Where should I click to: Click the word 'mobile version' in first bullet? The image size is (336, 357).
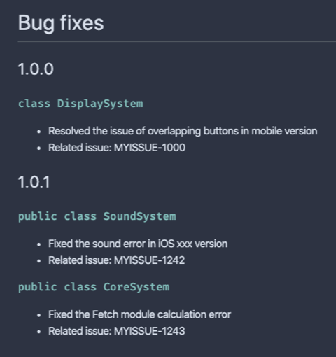point(284,131)
